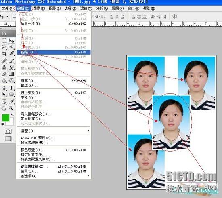Open the tool preset picker dropdown arrow

pos(7,17)
